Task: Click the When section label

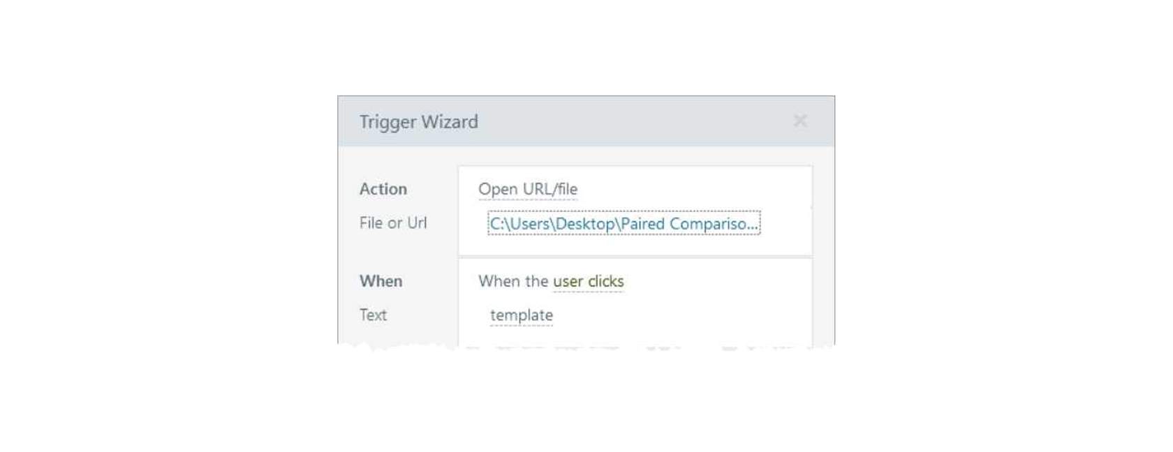Action: click(381, 281)
